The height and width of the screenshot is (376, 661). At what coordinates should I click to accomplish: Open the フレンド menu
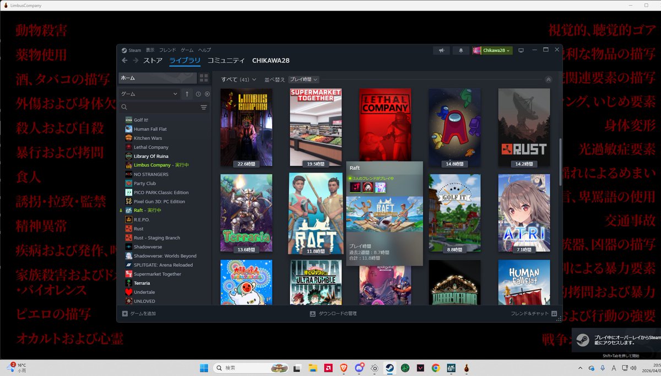(167, 50)
